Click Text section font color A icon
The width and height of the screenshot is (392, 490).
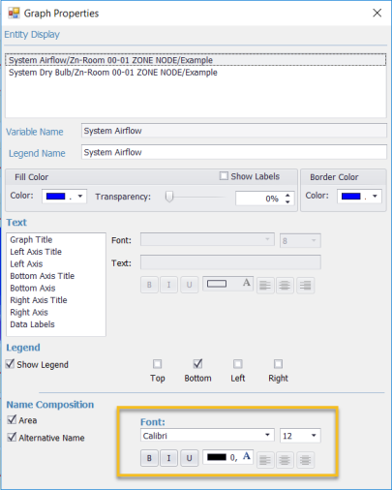pyautogui.click(x=247, y=283)
